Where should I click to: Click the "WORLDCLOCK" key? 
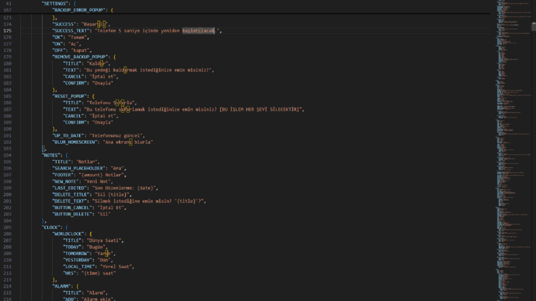tap(68, 234)
